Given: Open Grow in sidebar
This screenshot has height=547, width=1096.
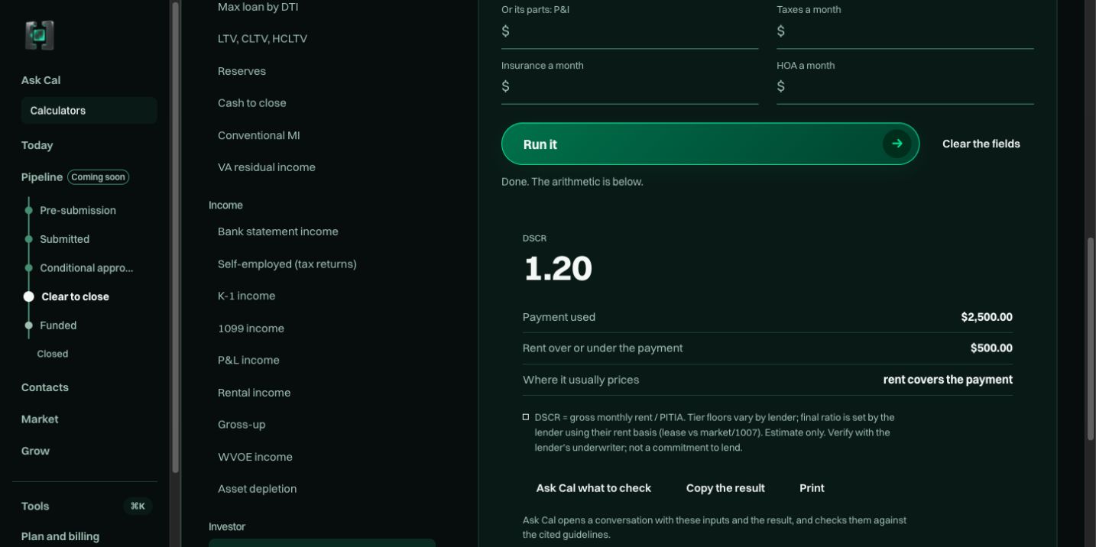Looking at the screenshot, I should point(35,451).
